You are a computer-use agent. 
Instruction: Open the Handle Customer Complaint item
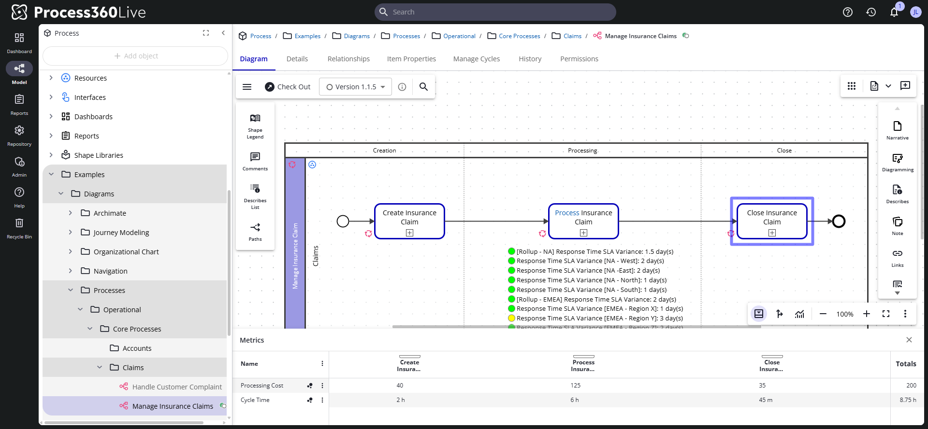click(x=177, y=387)
